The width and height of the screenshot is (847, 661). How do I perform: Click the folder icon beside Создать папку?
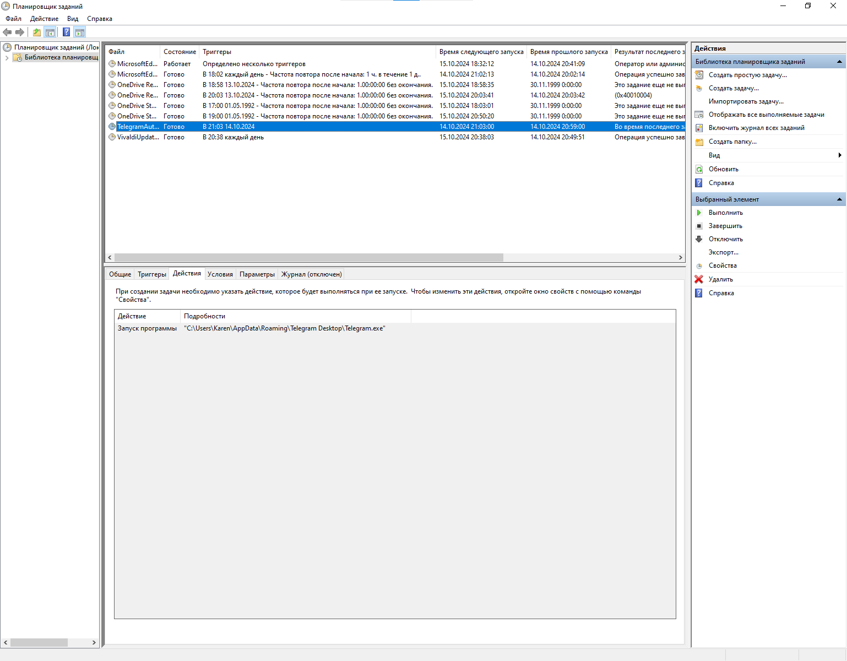699,142
